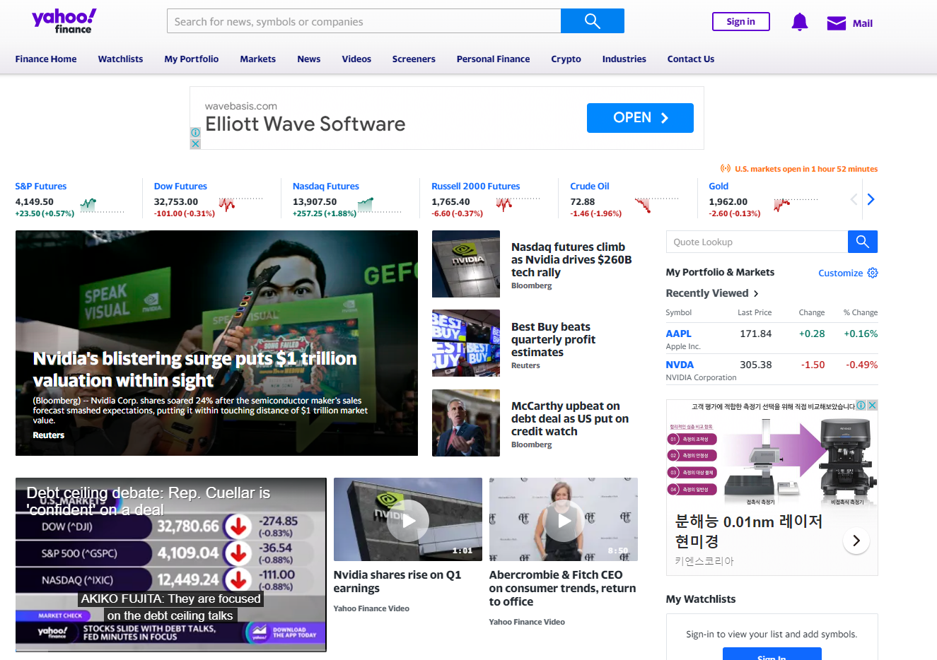Open Crude Oil sparkline chart
This screenshot has width=937, height=660.
tap(657, 206)
